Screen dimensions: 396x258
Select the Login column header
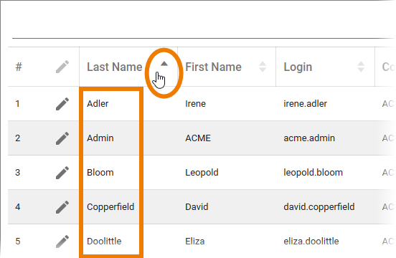[x=298, y=67]
